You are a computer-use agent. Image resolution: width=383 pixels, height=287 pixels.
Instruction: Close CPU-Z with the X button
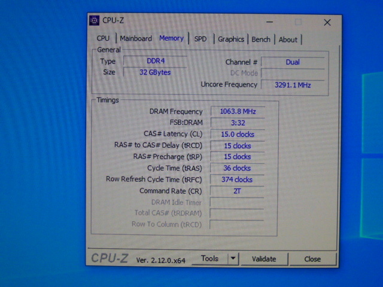[x=327, y=23]
